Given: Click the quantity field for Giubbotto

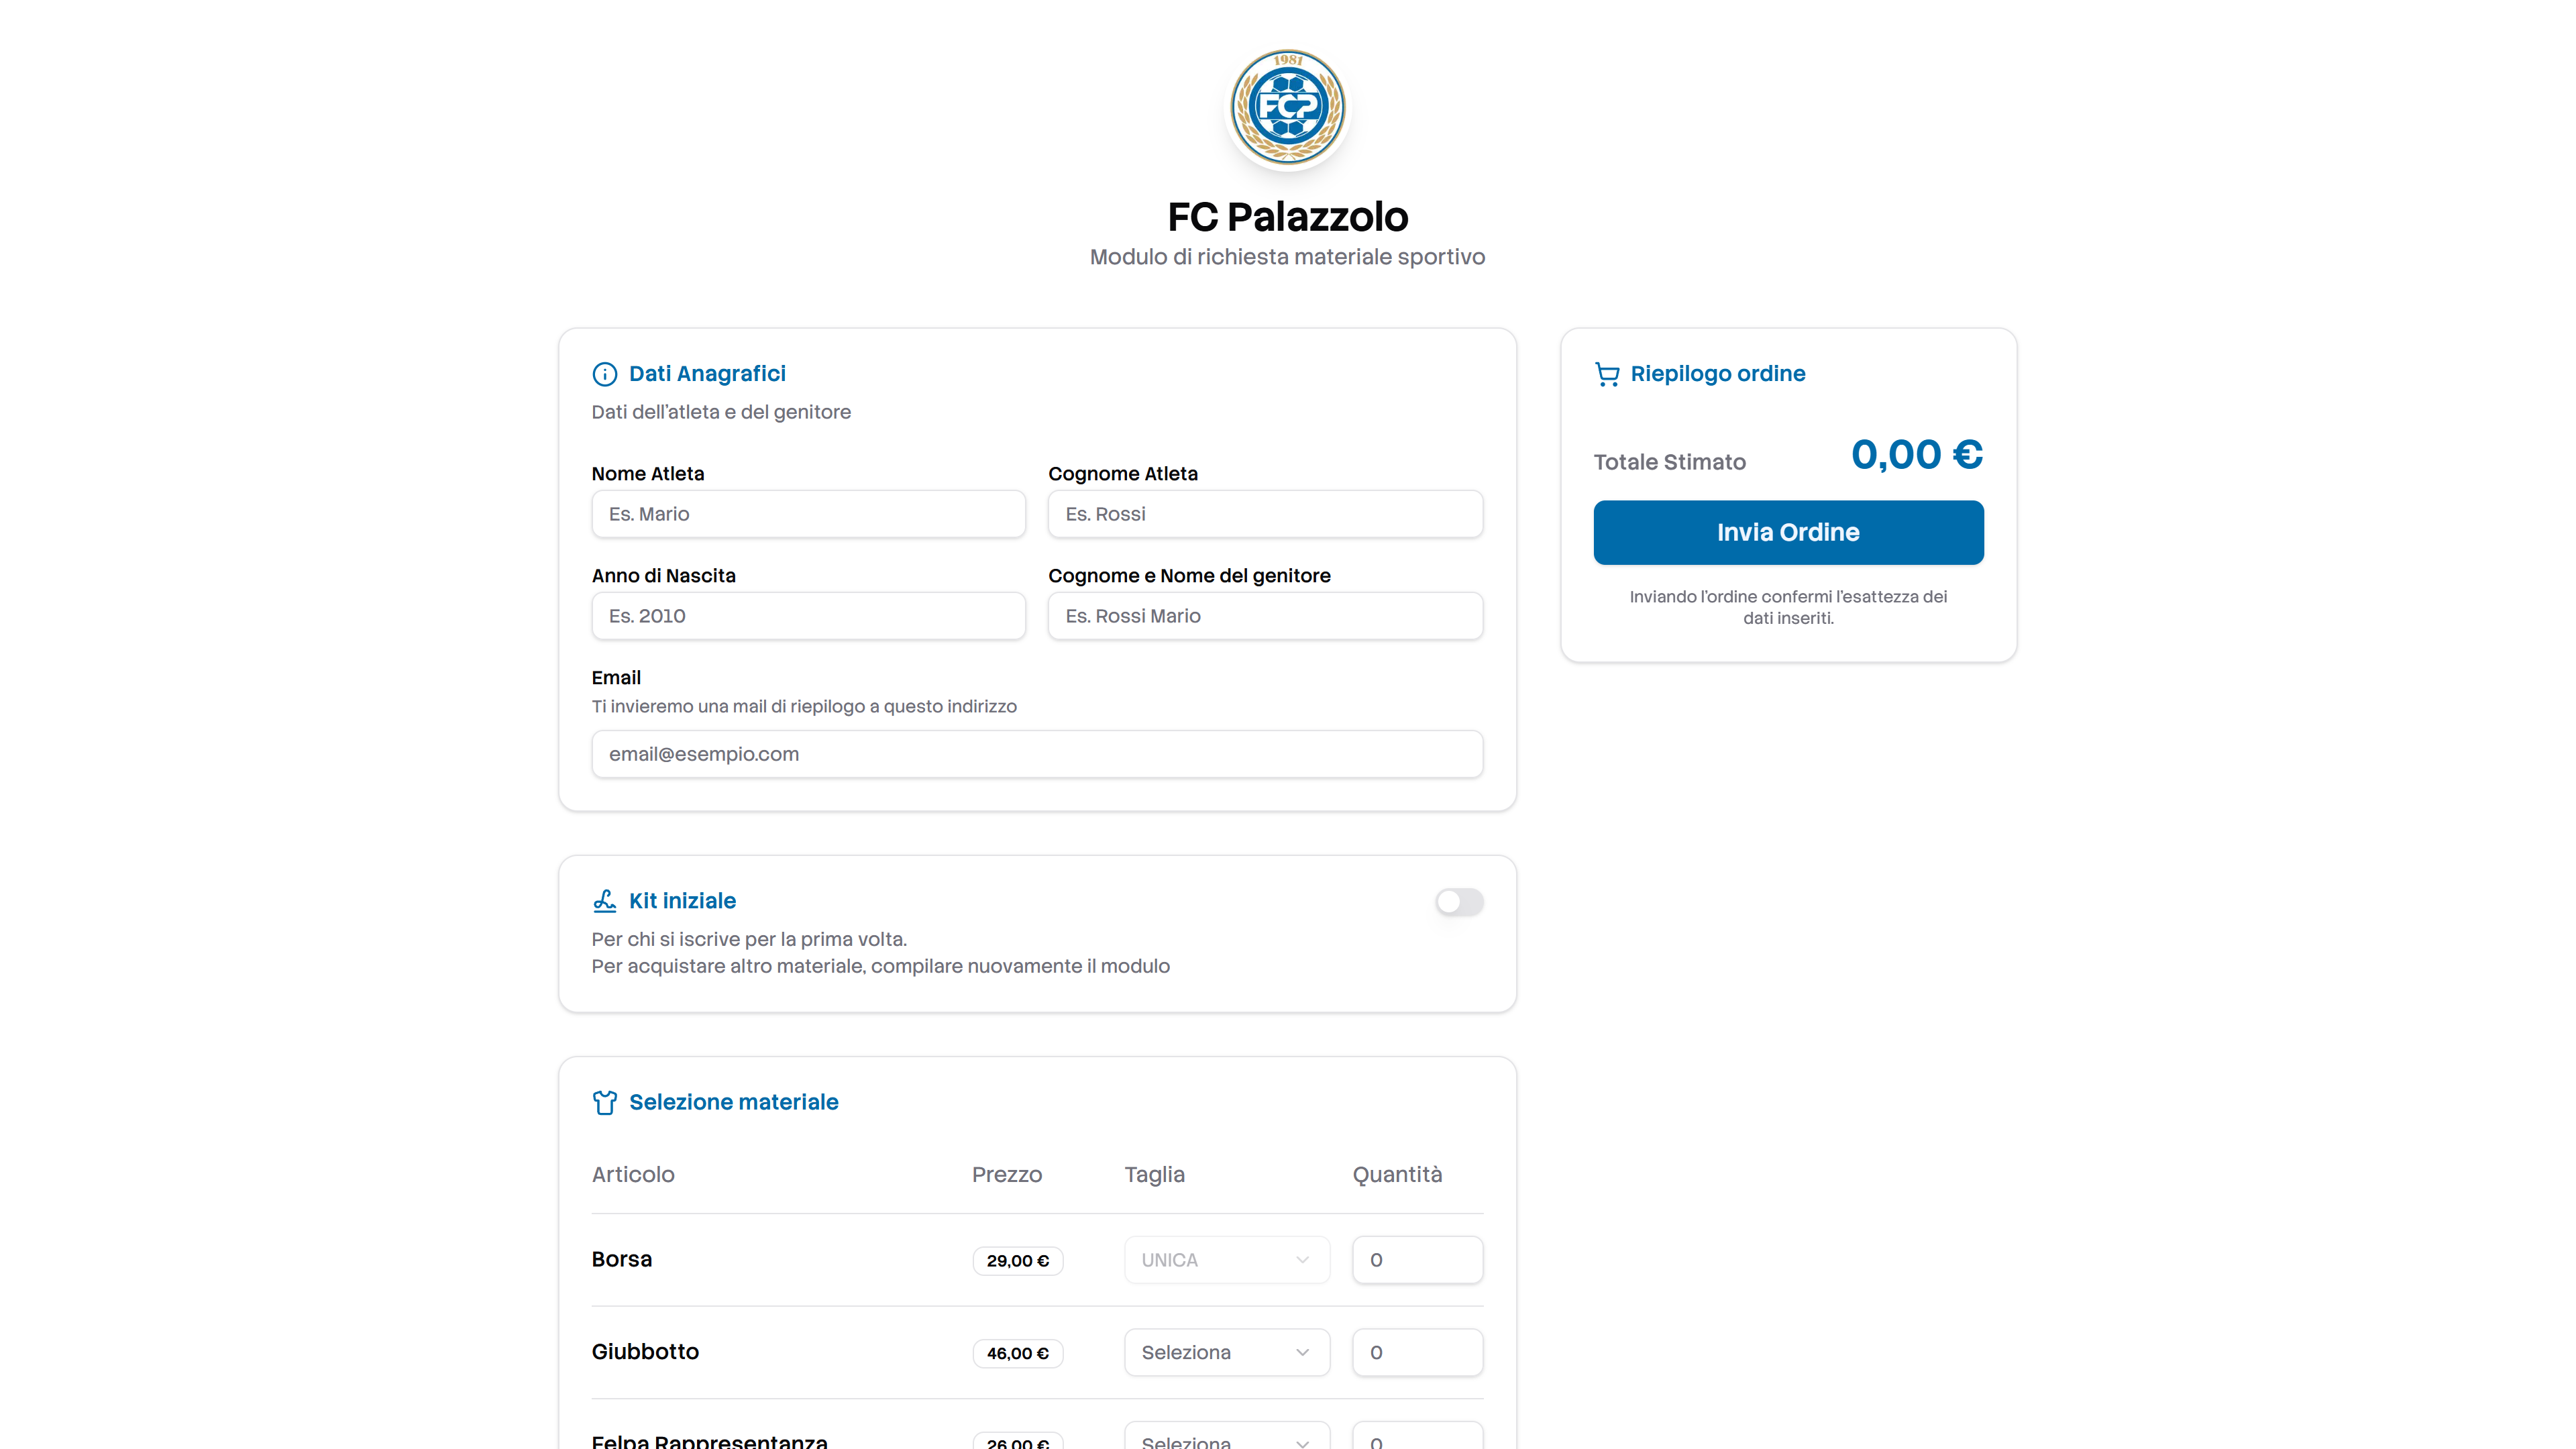Looking at the screenshot, I should [1417, 1352].
